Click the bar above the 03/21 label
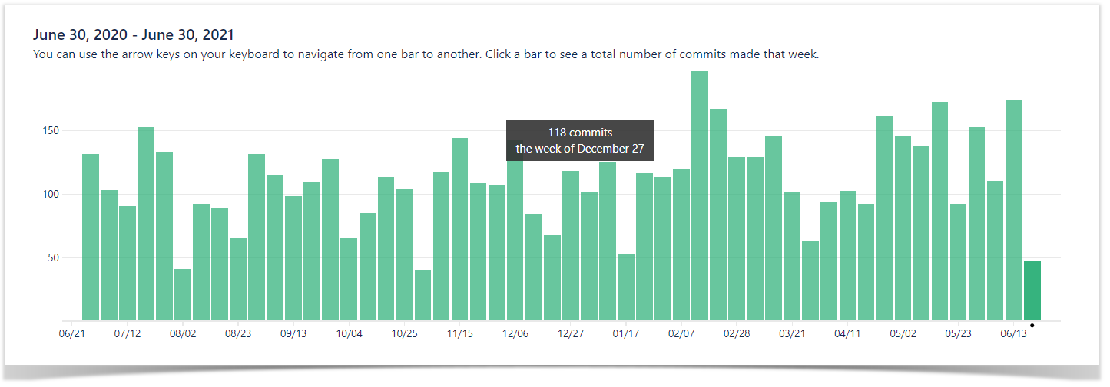The image size is (1110, 387). (x=792, y=257)
